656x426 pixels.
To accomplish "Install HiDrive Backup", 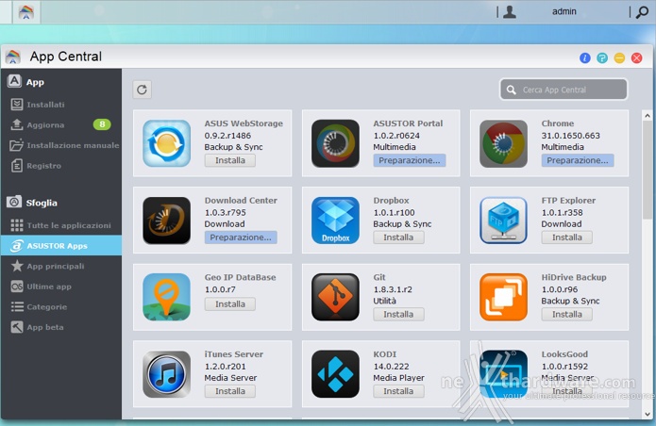I will pyautogui.click(x=567, y=314).
